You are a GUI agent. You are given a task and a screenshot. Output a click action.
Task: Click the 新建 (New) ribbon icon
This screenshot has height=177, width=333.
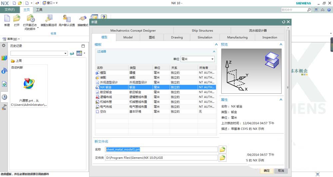[x=7, y=18]
